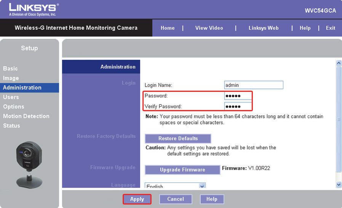Open the Users setup page

[11, 97]
